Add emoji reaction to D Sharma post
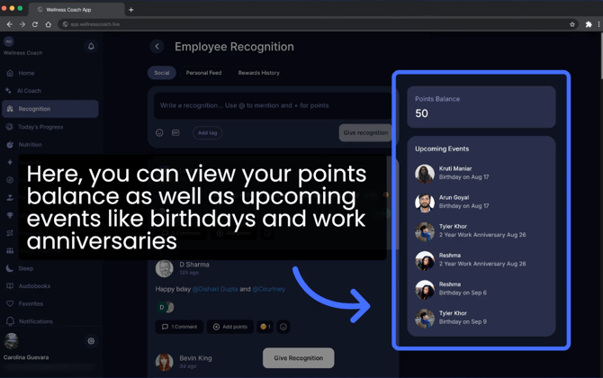 click(283, 327)
